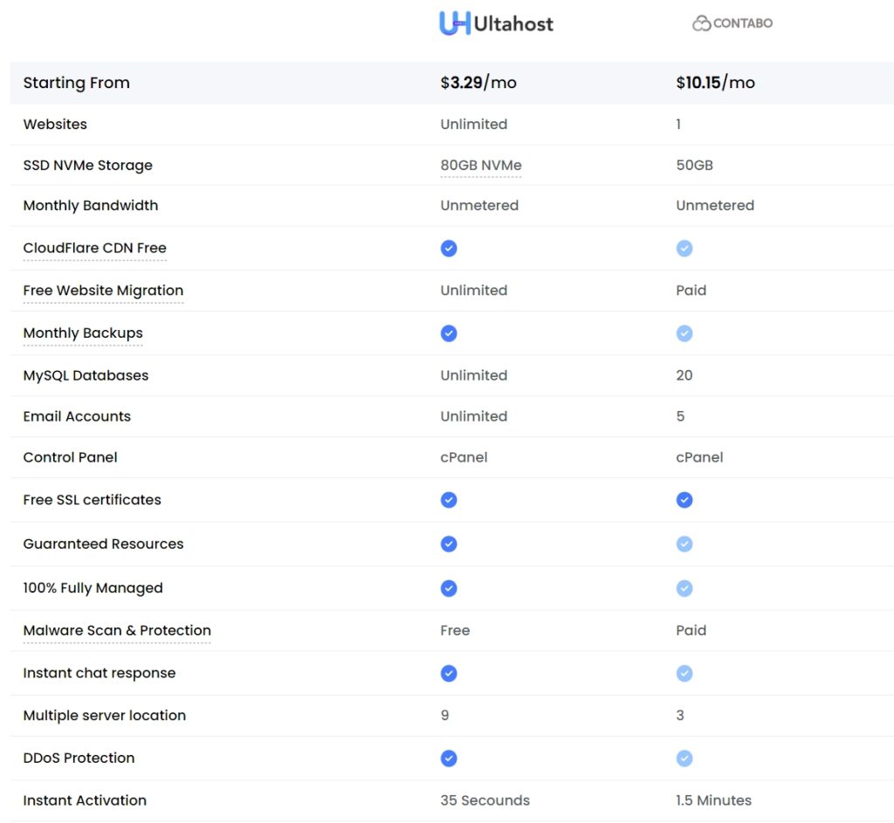894x823 pixels.
Task: Click the Malware Scan & Protection label
Action: point(117,630)
